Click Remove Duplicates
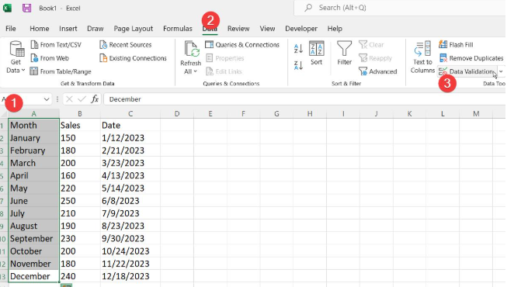Screen dimensions: 507x287 tap(471, 58)
